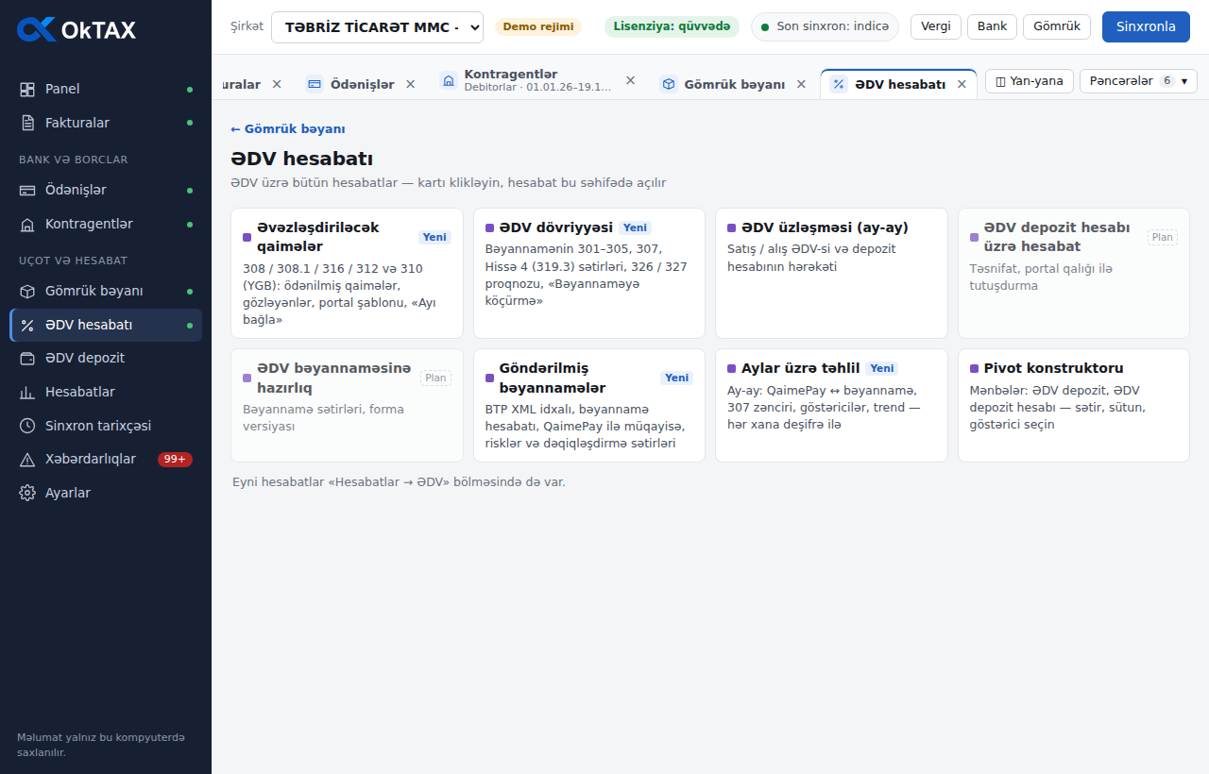This screenshot has width=1209, height=774.
Task: Switch to the Gömrük bəyanı tab
Action: click(x=723, y=84)
